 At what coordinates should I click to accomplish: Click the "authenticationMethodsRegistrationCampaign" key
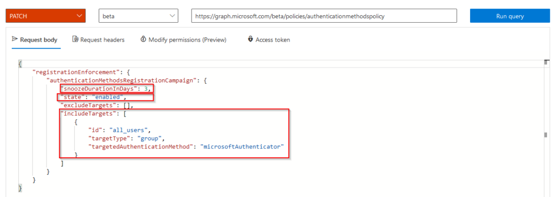tap(122, 80)
